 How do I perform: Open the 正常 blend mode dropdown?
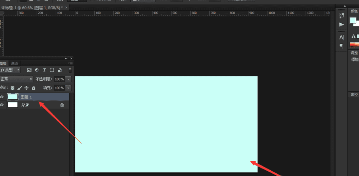(17, 79)
